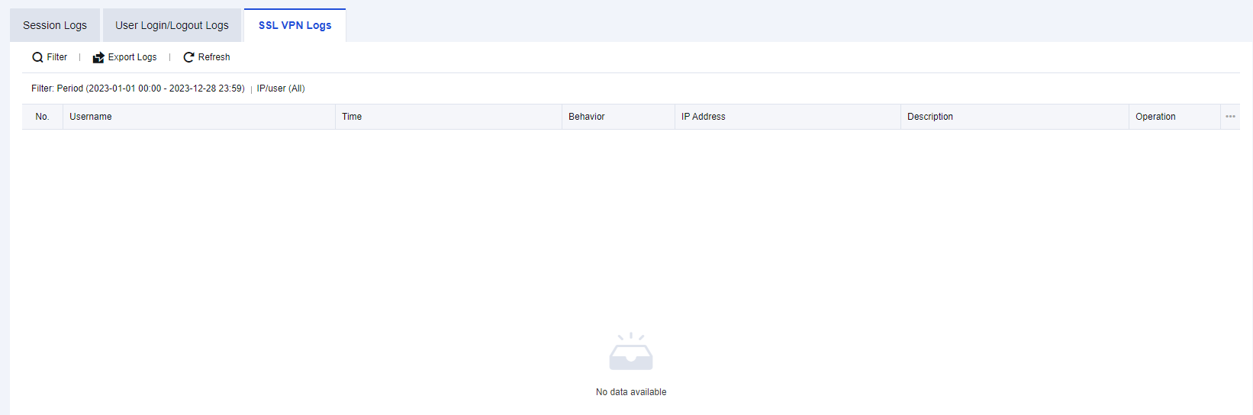Click the Export Logs icon
Image resolution: width=1253 pixels, height=415 pixels.
[x=98, y=57]
